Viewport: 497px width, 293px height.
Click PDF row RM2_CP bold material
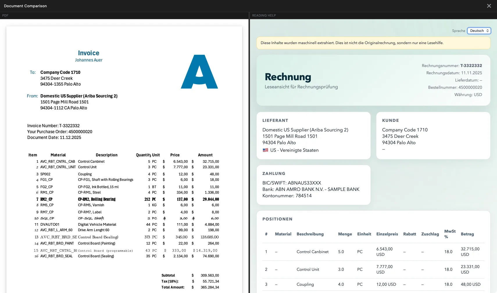tap(46, 199)
